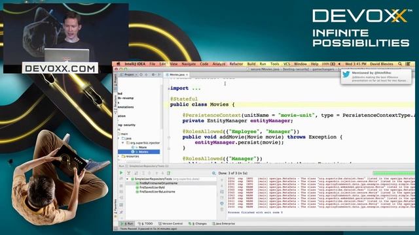
Task: Open the Navigate menu
Action: coord(189,64)
